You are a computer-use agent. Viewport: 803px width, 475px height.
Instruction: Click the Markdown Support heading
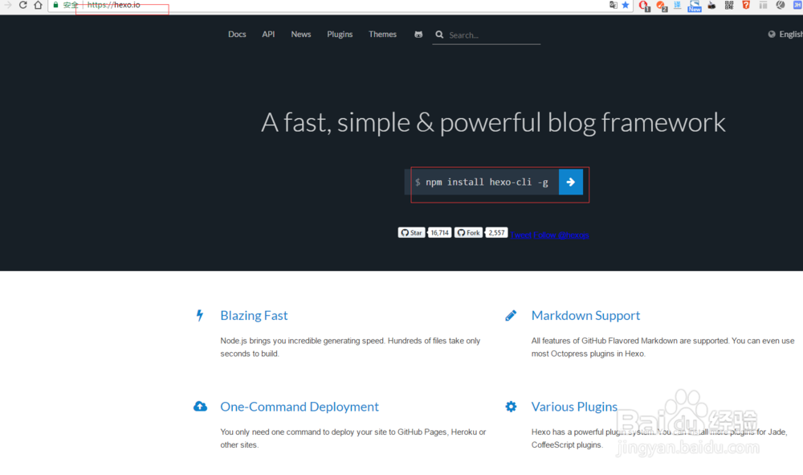point(585,315)
